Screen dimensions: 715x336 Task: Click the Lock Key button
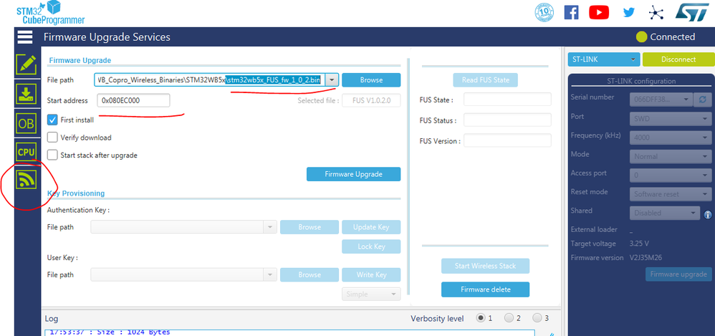tap(371, 246)
